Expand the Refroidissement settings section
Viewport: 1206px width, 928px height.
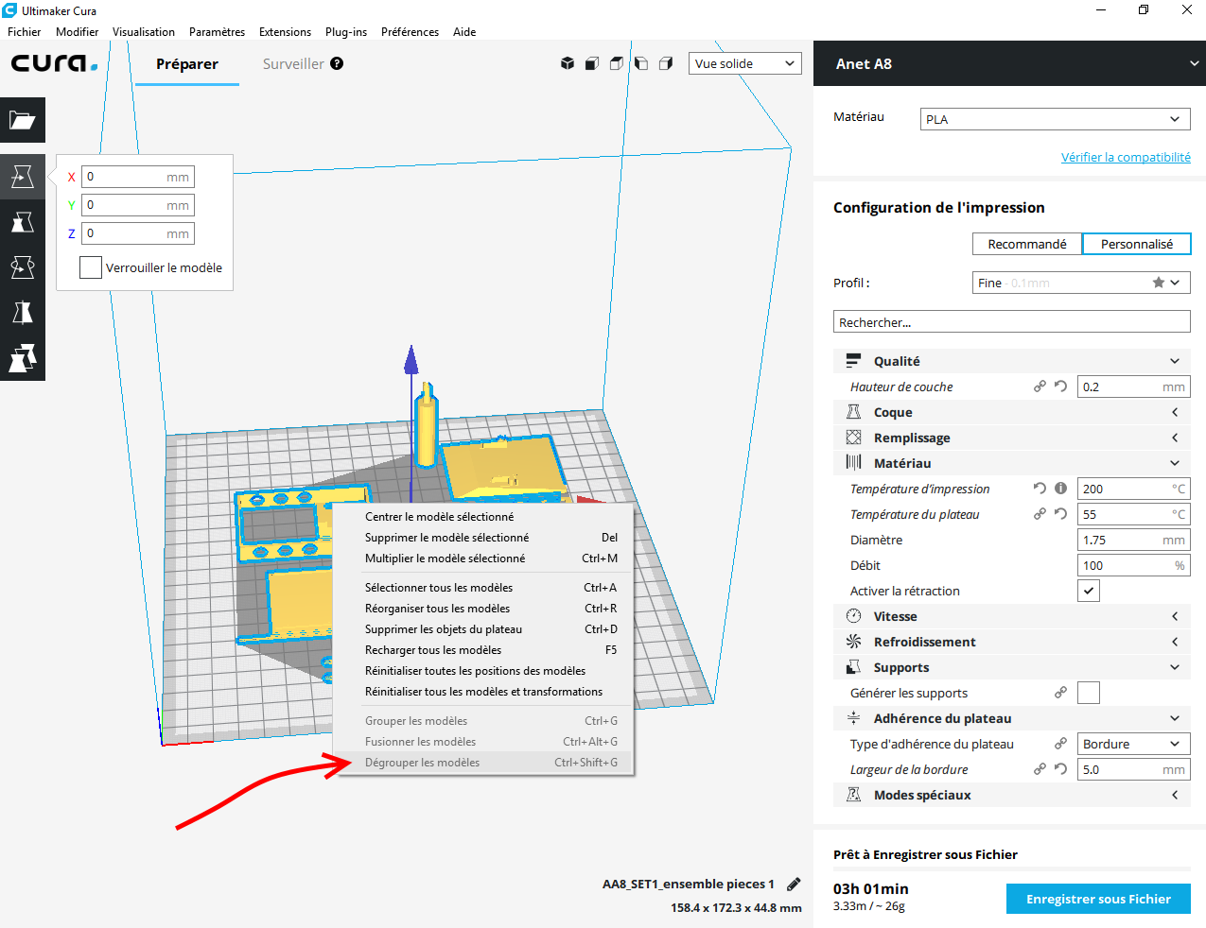point(1011,642)
